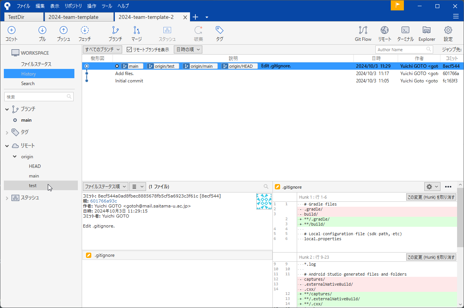Screen dimensions: 464x308
Task: Open the hamburger menu at top right
Action: pos(456,17)
